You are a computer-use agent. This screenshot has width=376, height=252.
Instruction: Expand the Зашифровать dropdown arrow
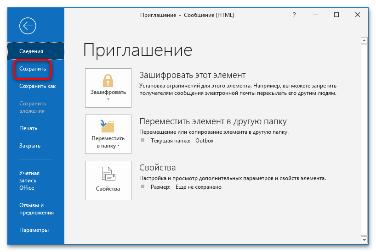tap(108, 99)
